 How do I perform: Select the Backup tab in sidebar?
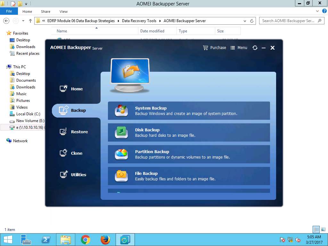tap(76, 110)
